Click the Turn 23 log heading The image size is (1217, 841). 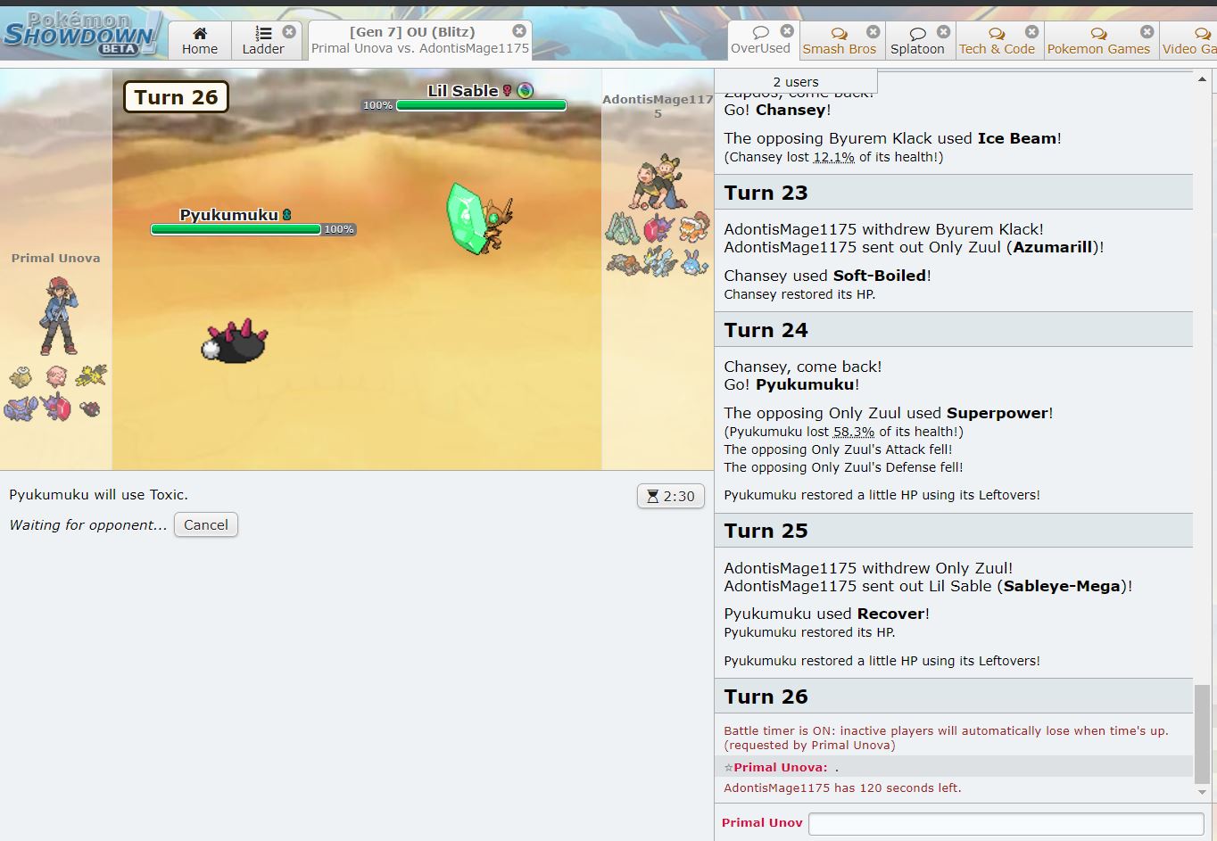point(954,193)
